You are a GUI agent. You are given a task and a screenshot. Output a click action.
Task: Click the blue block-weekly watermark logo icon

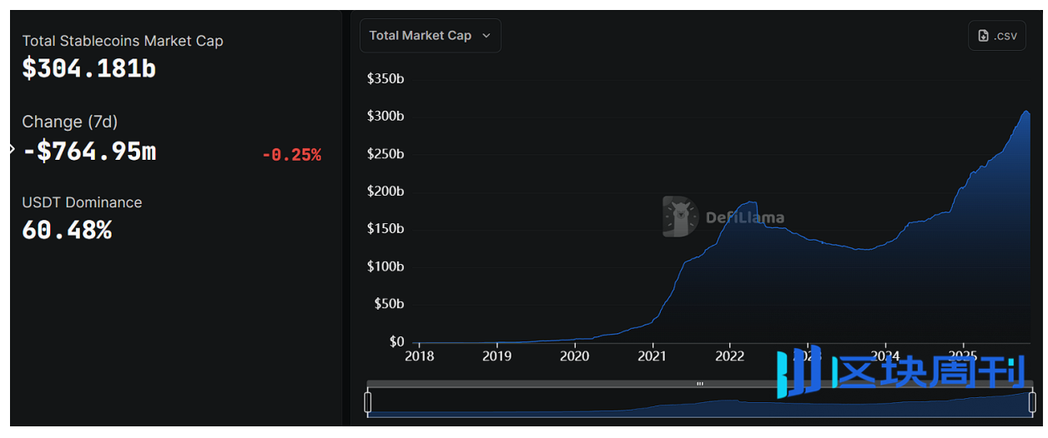[799, 371]
